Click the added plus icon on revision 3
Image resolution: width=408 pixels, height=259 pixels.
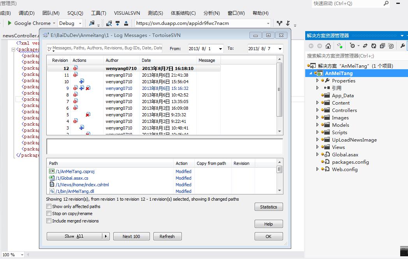click(82, 128)
